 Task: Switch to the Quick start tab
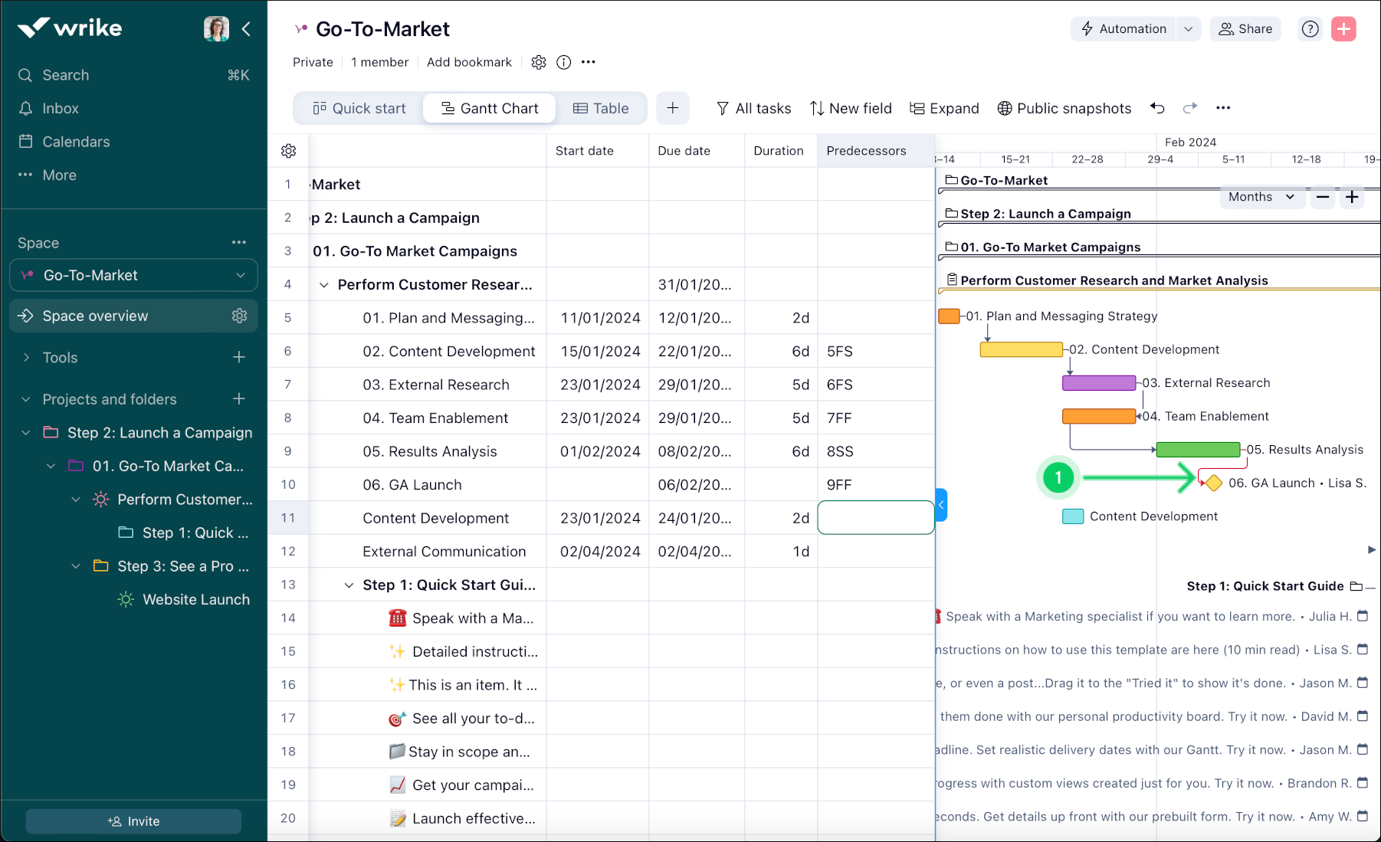(x=358, y=108)
